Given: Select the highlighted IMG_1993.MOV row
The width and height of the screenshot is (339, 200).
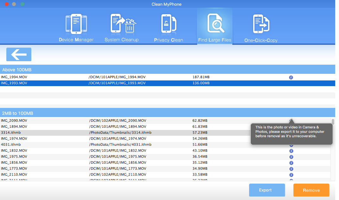Looking at the screenshot, I should [x=167, y=83].
